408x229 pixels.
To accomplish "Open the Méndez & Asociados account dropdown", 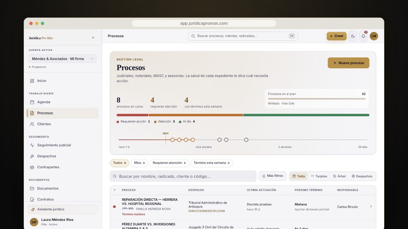I will point(63,59).
